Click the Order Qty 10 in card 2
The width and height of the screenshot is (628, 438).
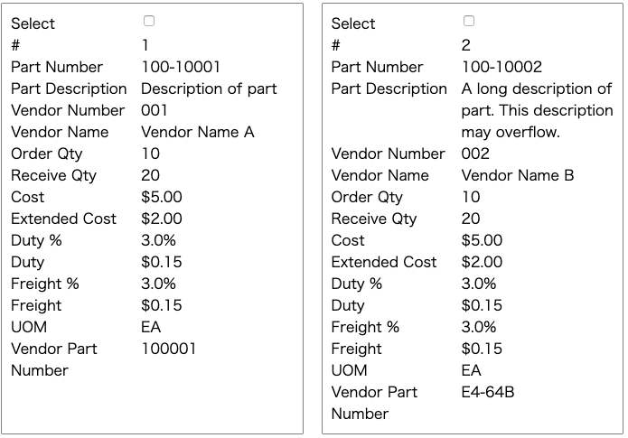pyautogui.click(x=471, y=197)
